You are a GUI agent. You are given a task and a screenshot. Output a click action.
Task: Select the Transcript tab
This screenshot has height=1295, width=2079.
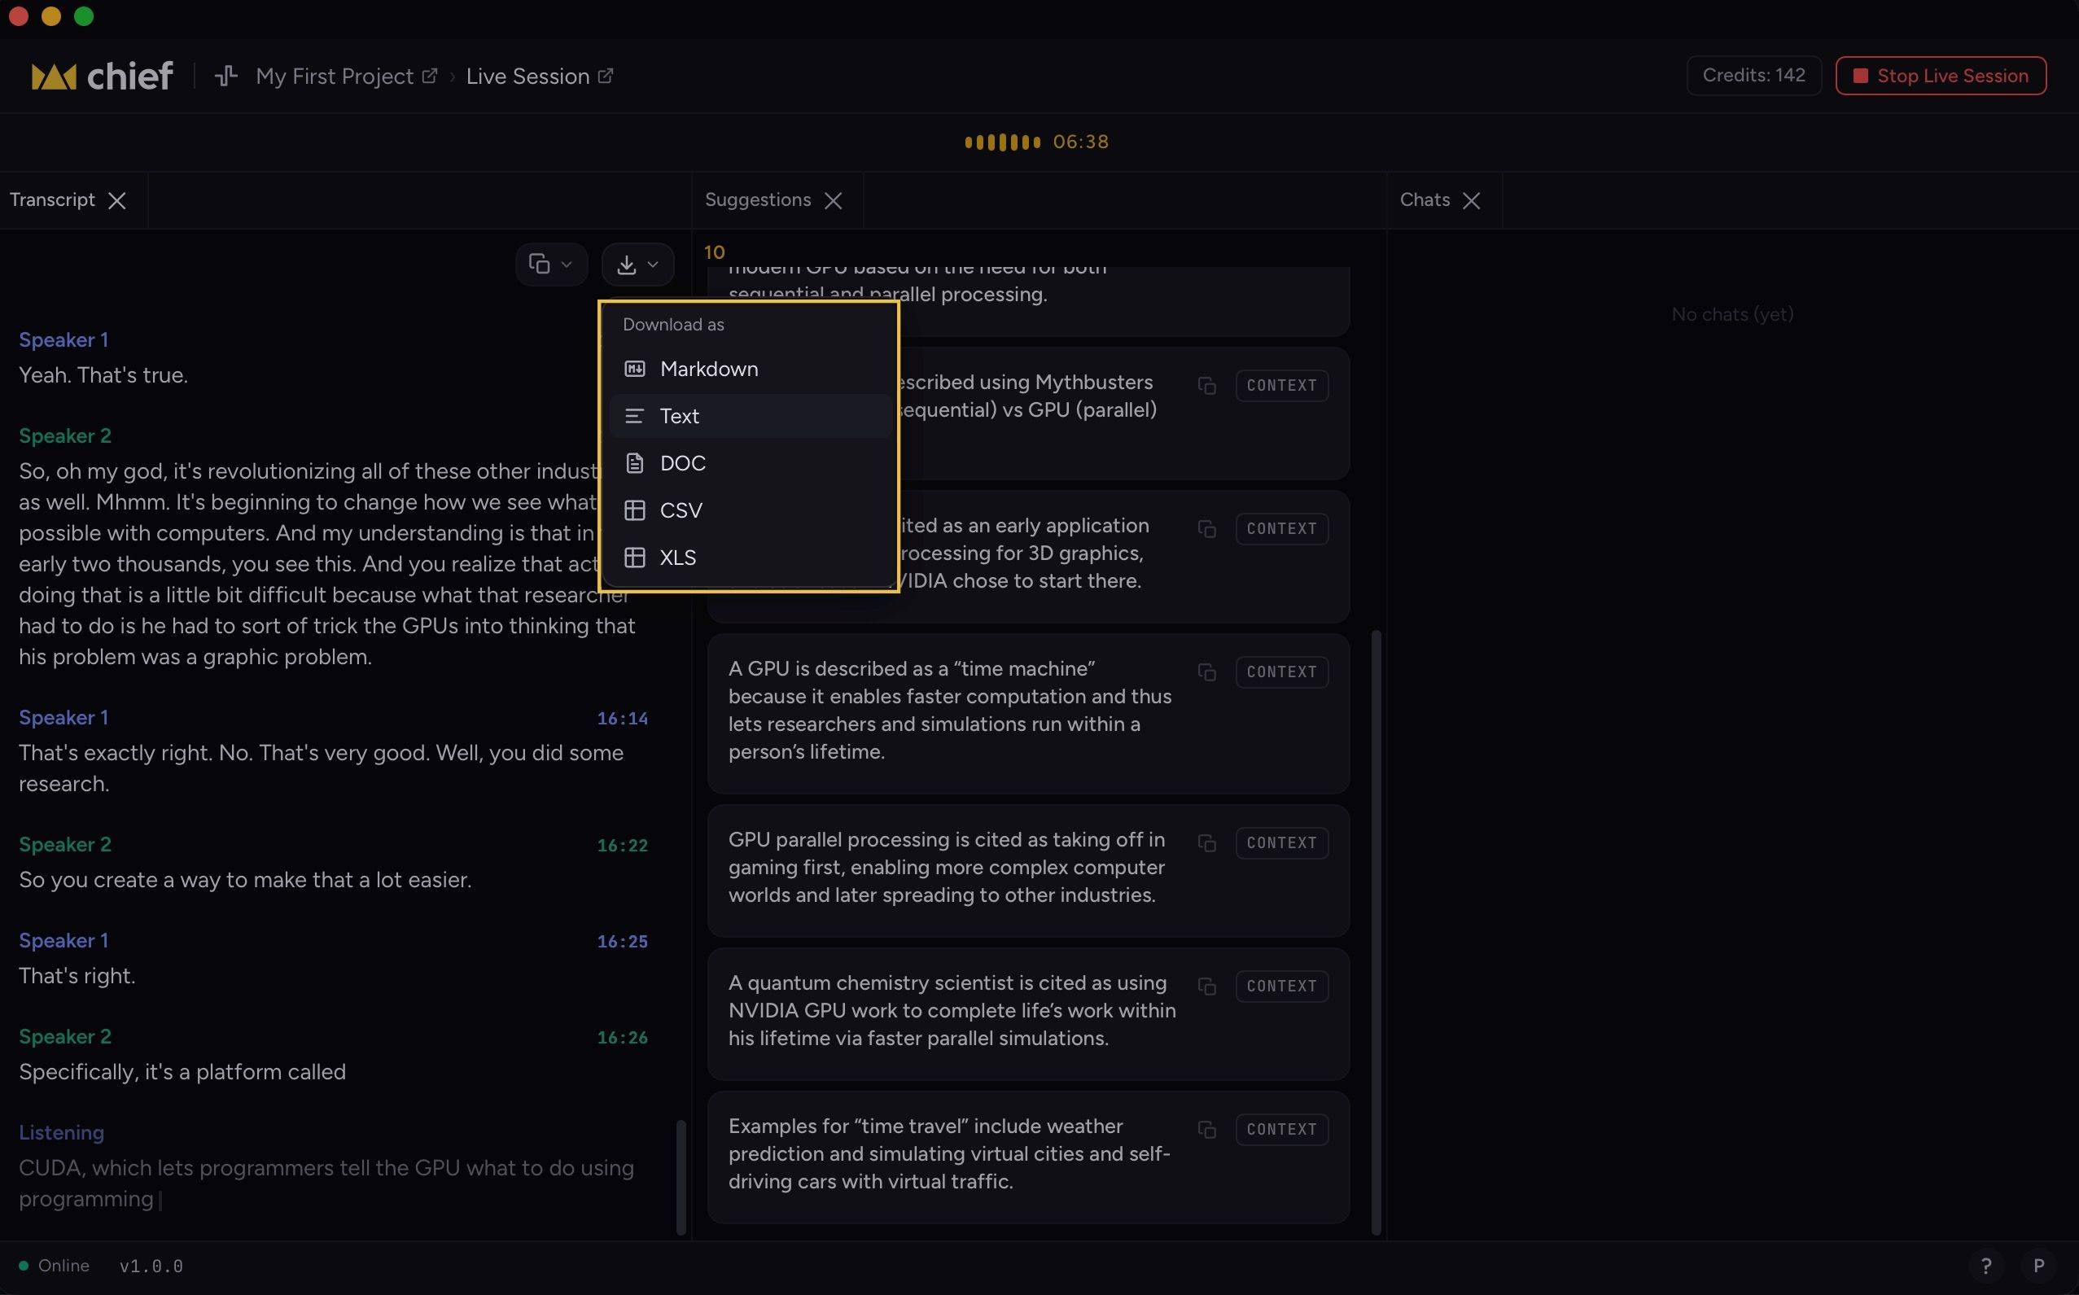tap(52, 199)
